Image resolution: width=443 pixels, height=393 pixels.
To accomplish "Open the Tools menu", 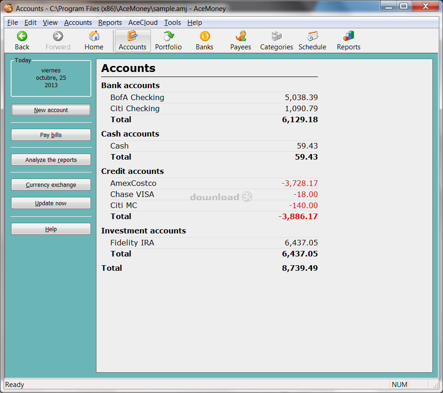I will point(172,23).
